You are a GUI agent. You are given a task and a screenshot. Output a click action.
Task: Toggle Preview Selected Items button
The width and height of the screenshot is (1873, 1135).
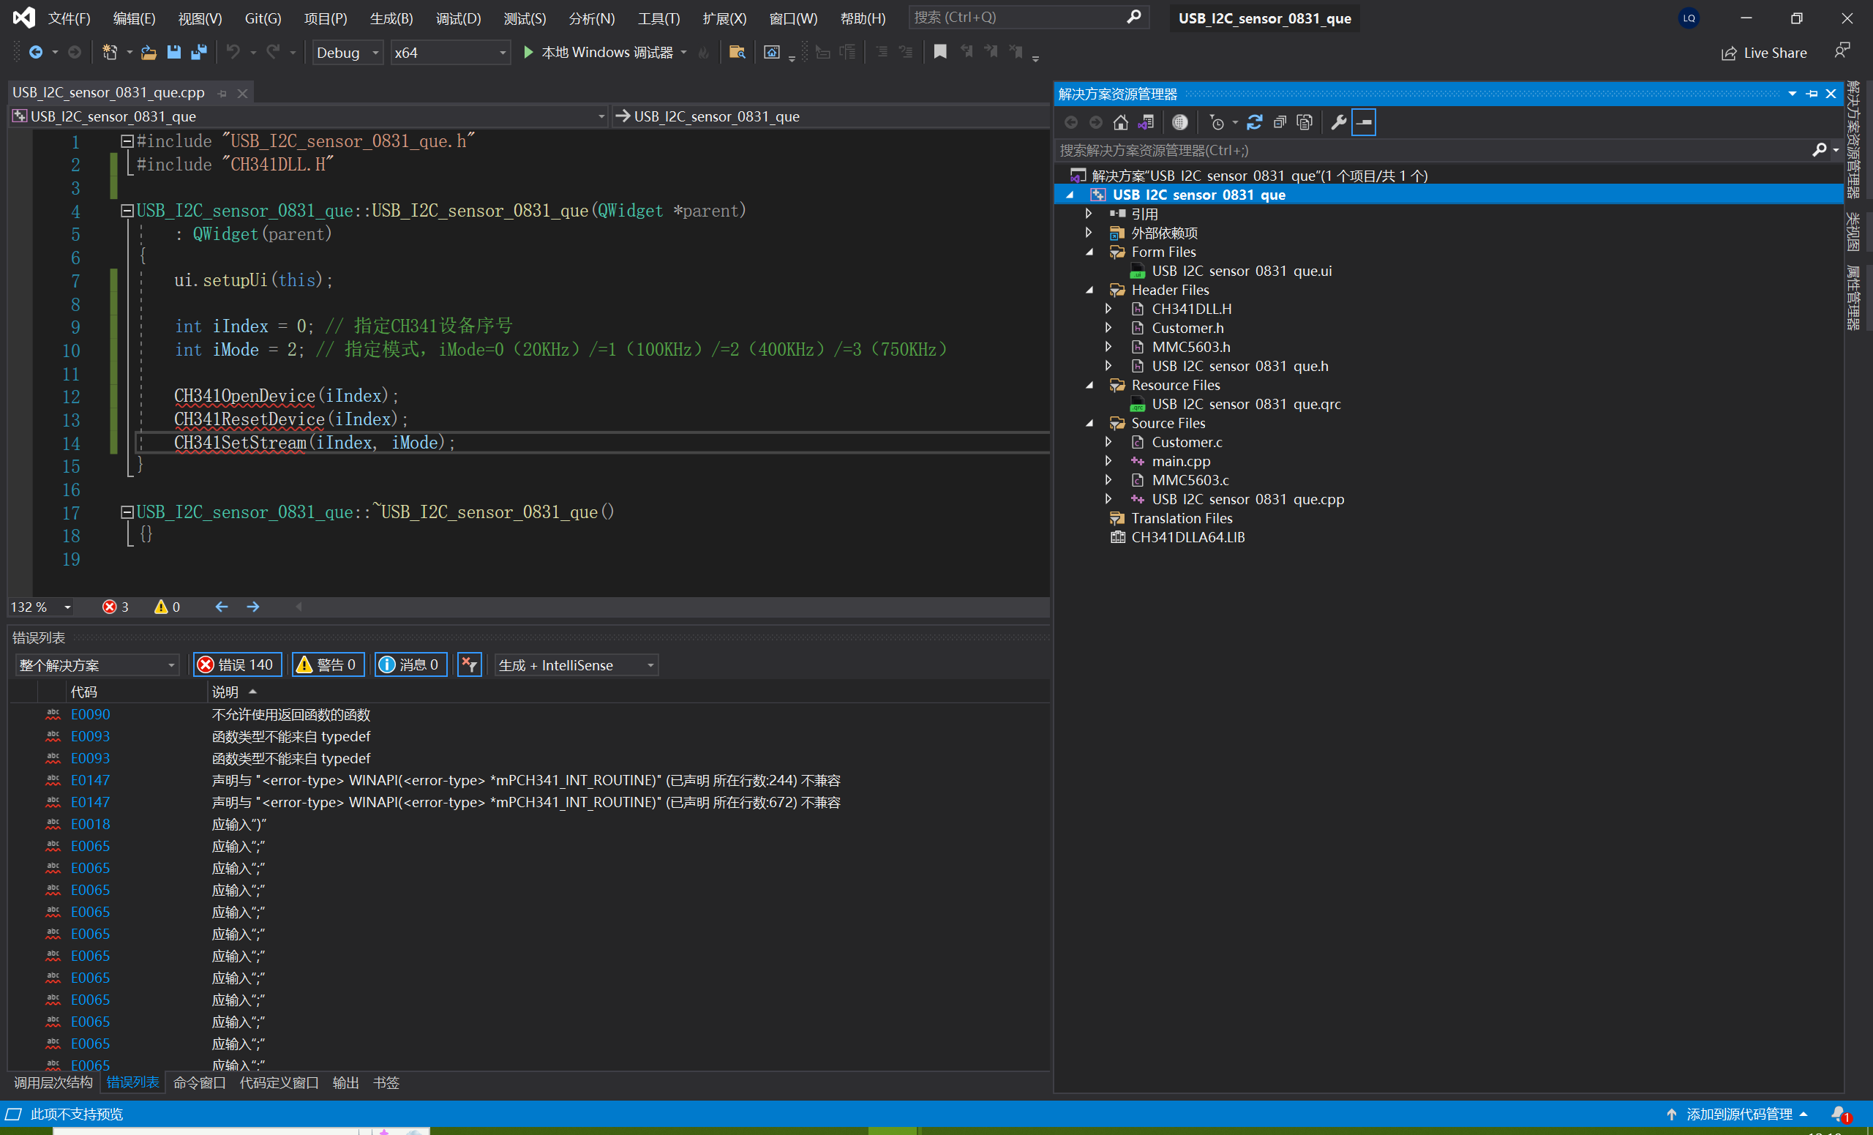[1365, 122]
